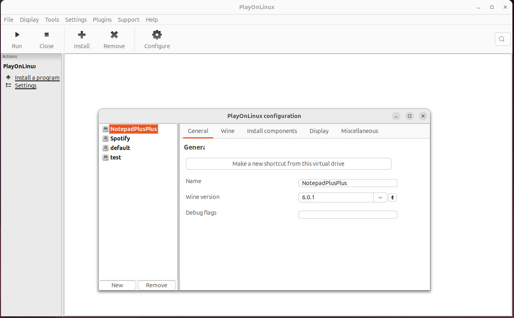The height and width of the screenshot is (318, 514).
Task: Click the search magnifier icon
Action: (x=502, y=39)
